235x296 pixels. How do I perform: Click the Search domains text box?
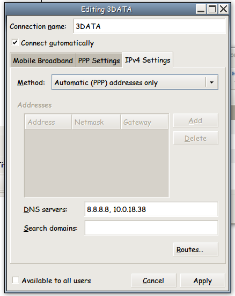coord(151,228)
